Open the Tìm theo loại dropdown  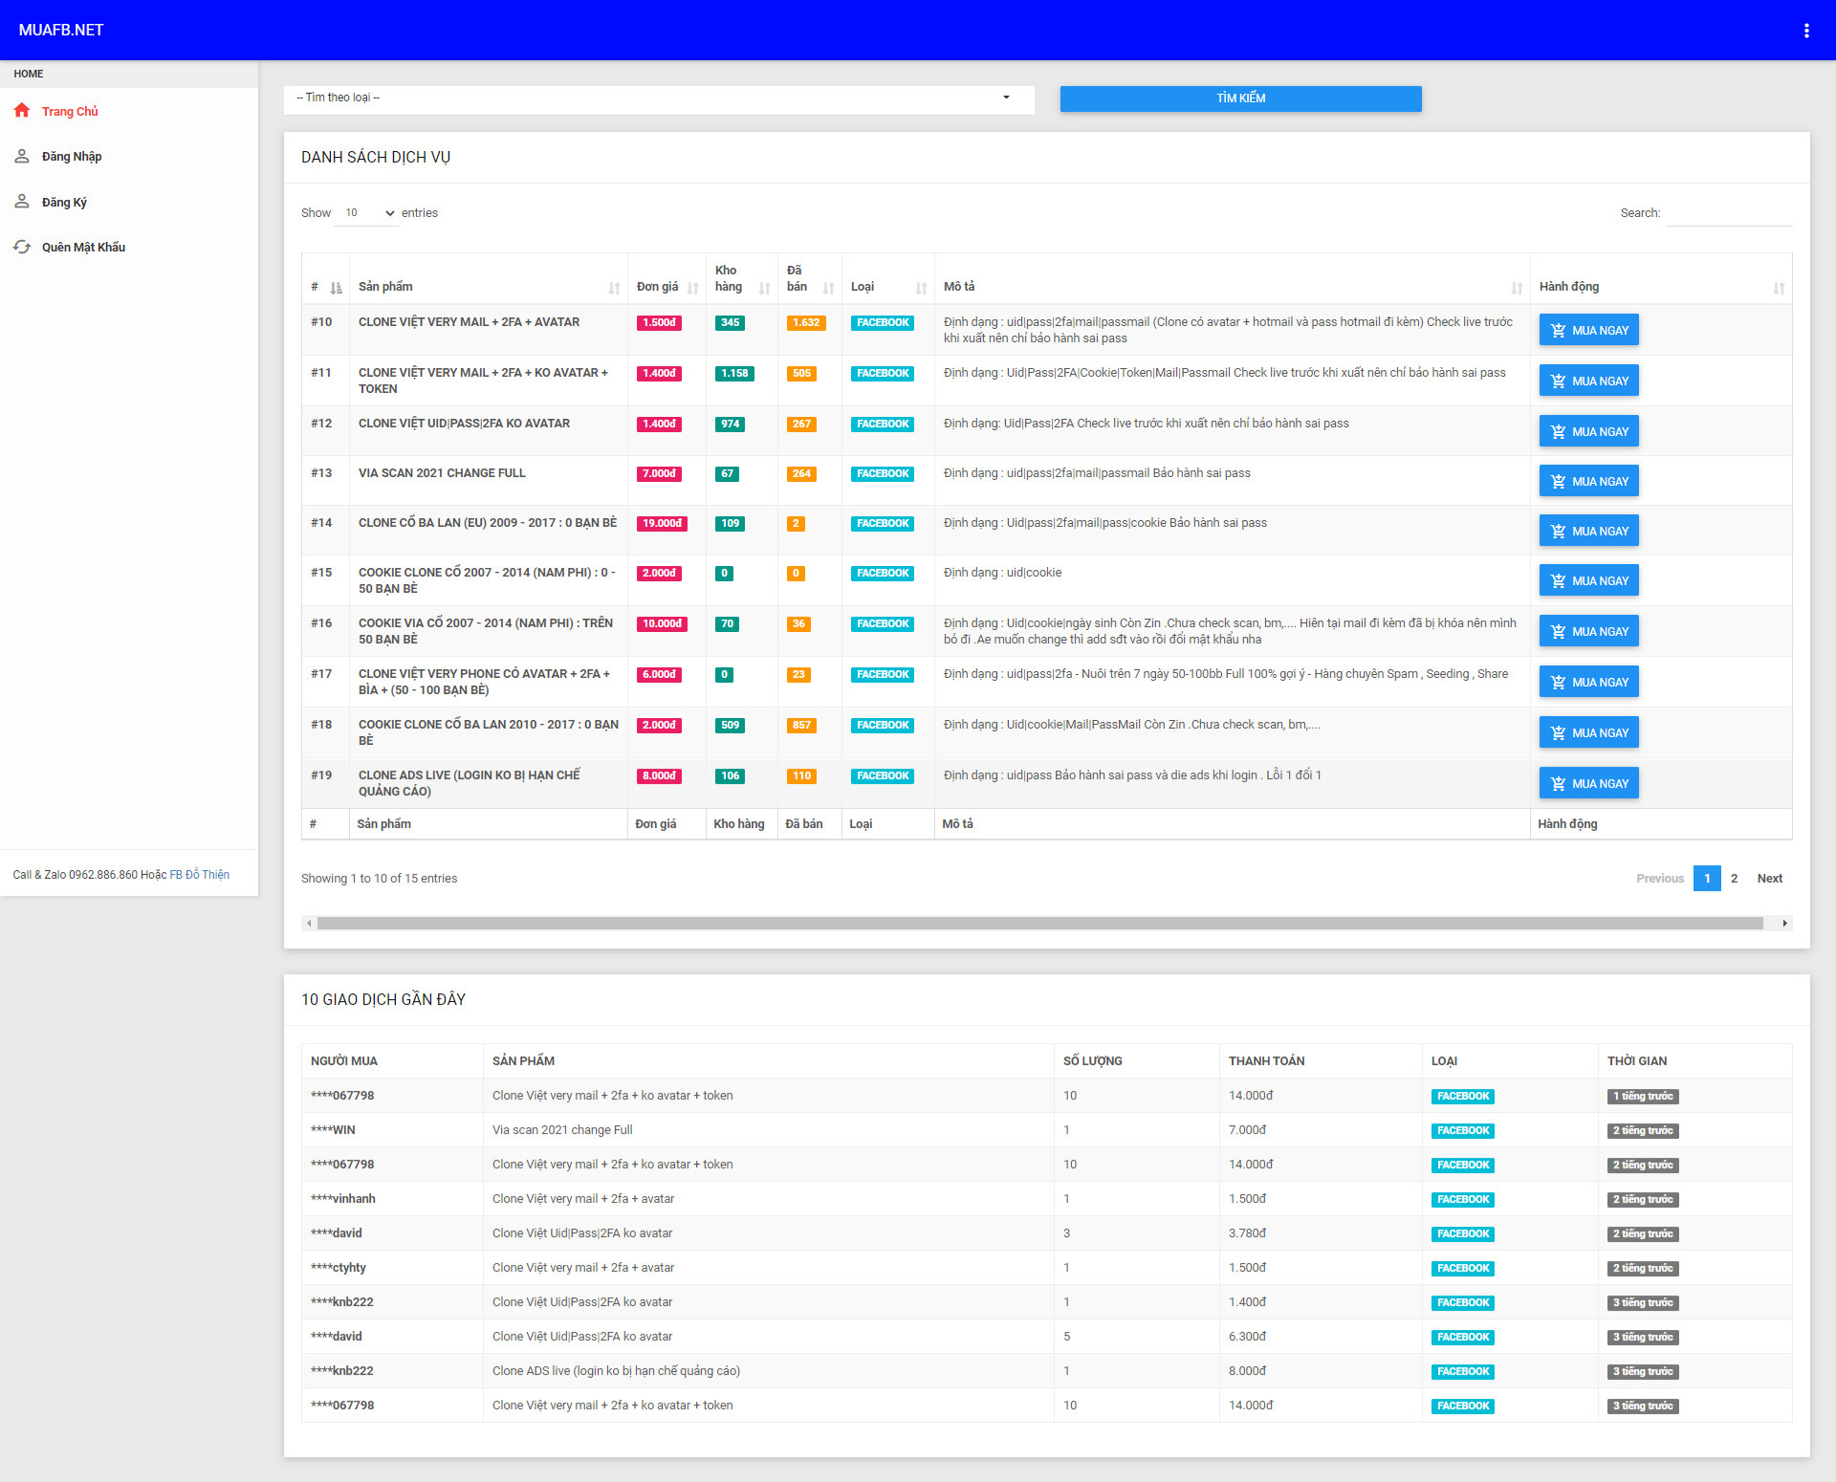tap(659, 98)
